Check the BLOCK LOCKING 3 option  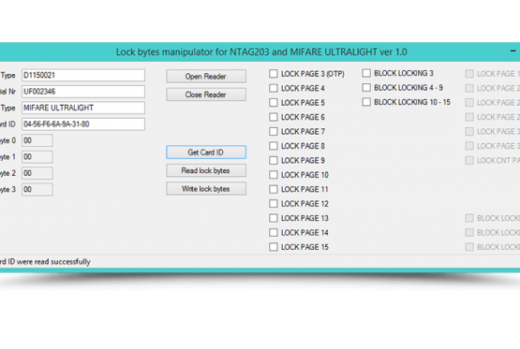366,73
